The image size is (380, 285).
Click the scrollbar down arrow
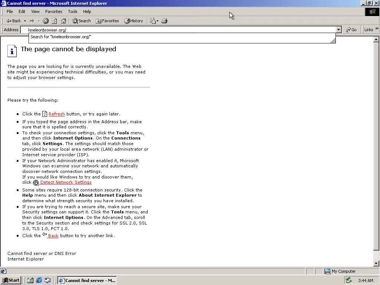coord(376,263)
